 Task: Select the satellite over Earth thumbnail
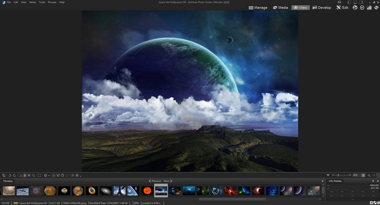coord(23,191)
